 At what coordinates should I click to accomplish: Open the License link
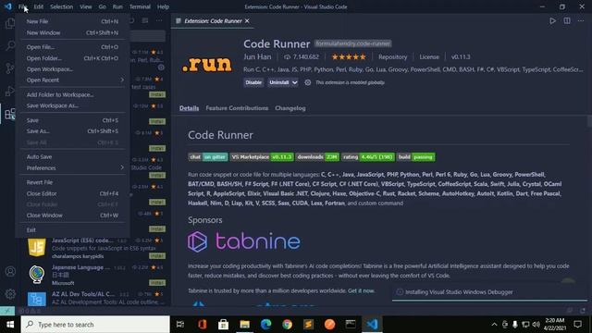pyautogui.click(x=429, y=57)
